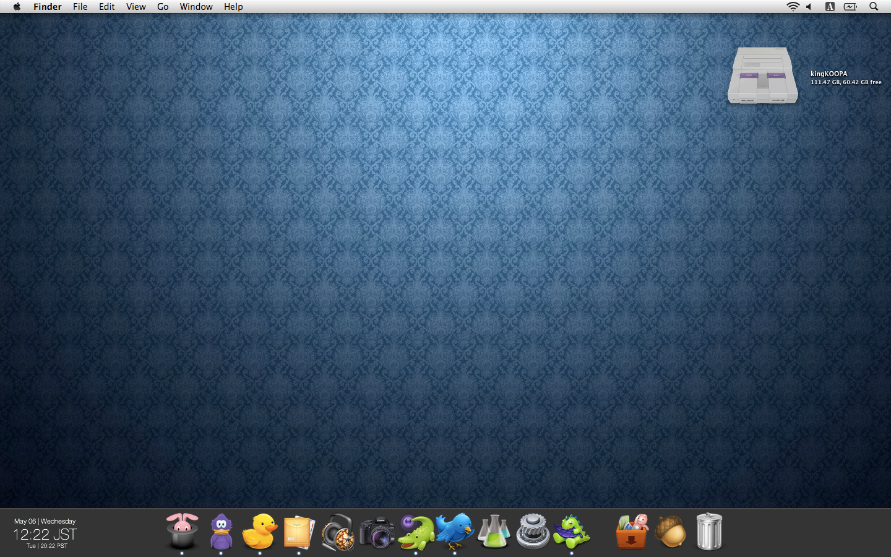Click the manila envelope dock icon
Screen dimensions: 891x557
299,532
